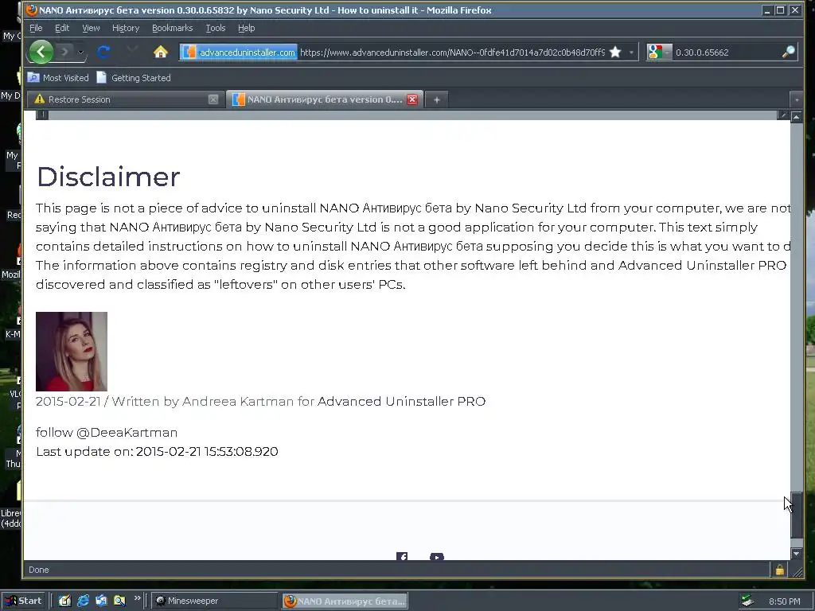Click the system tray network icon

(x=747, y=601)
